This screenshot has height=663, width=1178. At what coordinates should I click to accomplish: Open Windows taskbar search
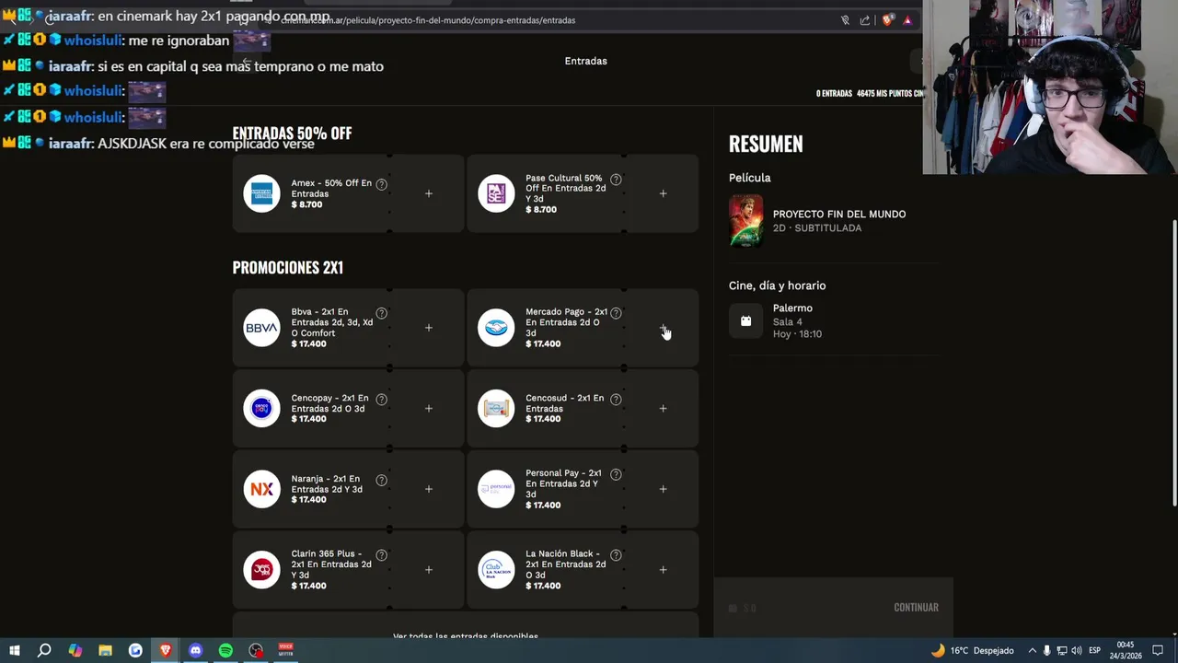click(44, 650)
